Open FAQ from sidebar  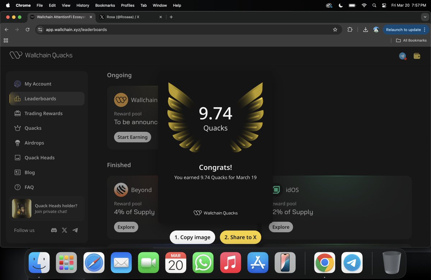47,187
